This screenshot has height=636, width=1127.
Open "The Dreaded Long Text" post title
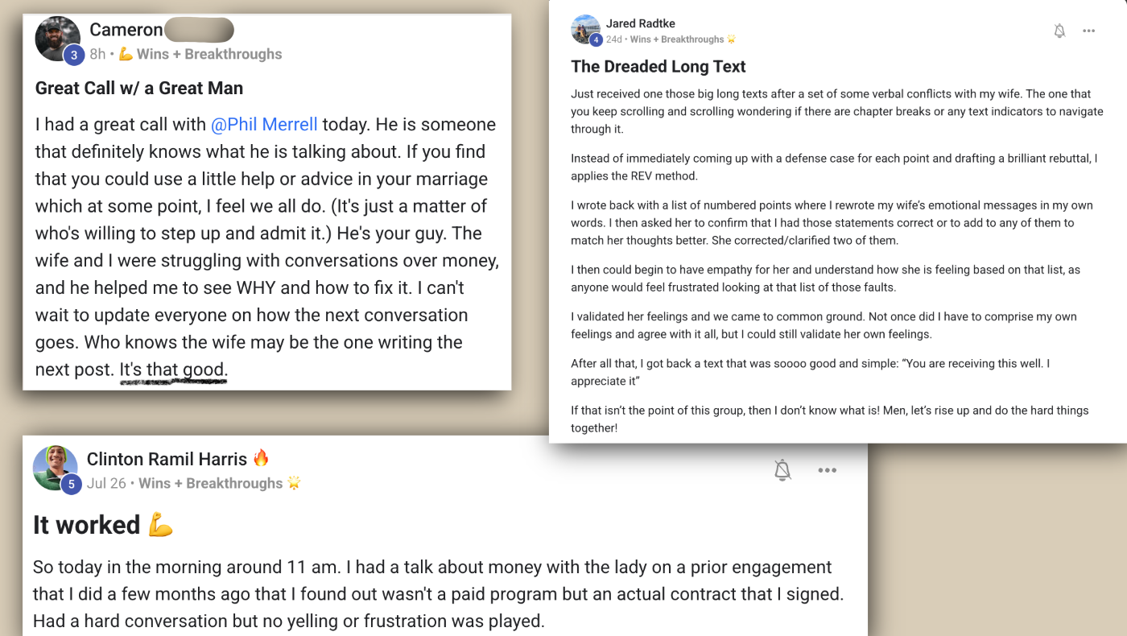[x=658, y=67]
